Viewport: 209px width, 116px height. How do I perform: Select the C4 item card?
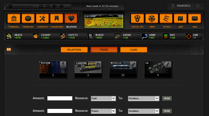158,70
